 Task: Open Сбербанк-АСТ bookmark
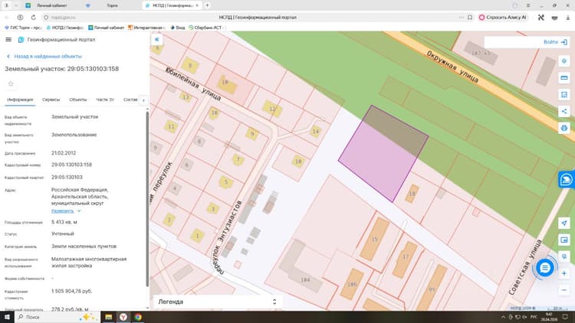coord(205,28)
